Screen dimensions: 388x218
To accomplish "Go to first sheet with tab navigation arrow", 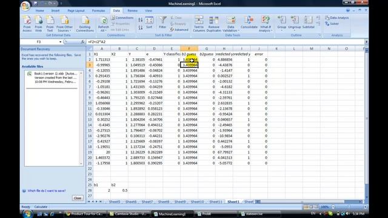I will tap(89, 202).
